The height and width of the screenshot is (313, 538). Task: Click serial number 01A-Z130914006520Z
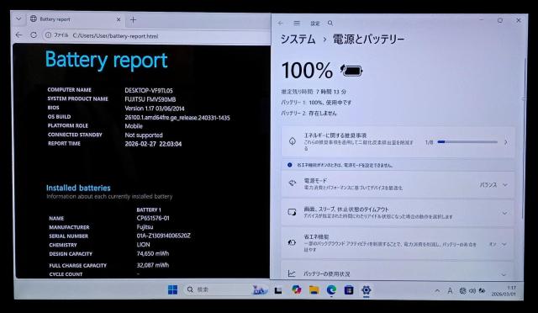(x=163, y=236)
